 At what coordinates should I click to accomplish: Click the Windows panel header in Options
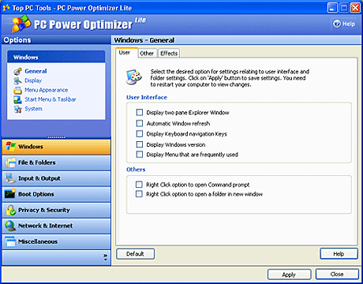click(56, 57)
